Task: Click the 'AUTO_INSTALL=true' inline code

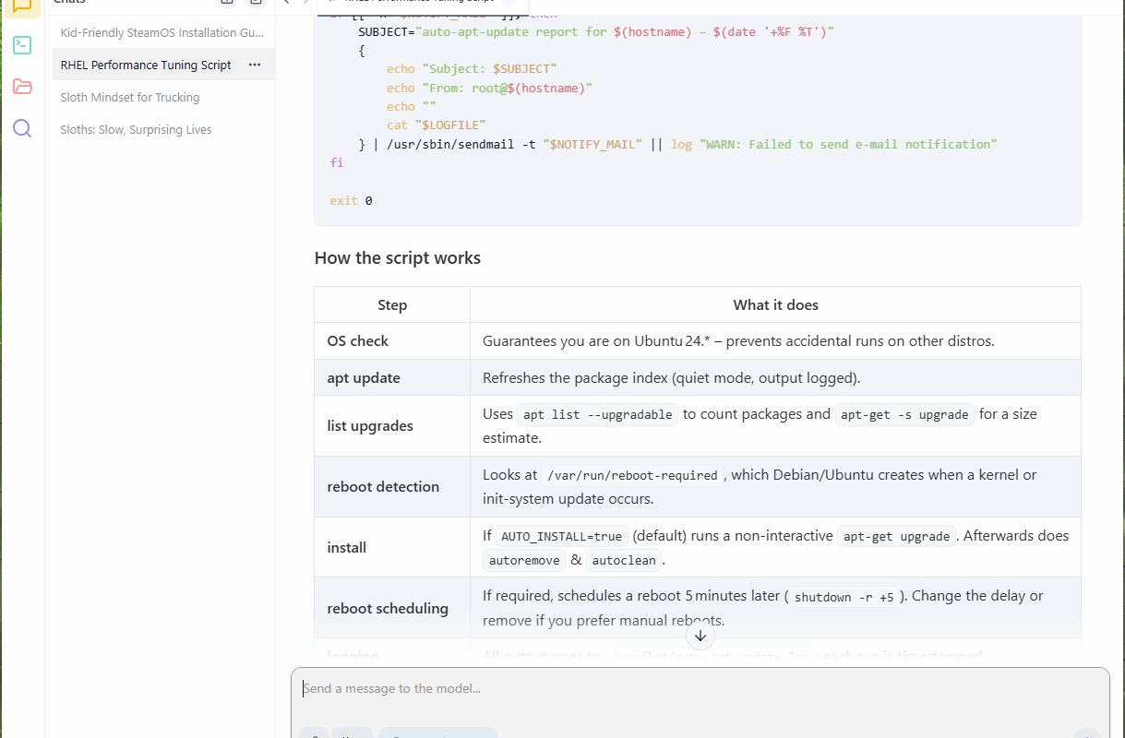Action: click(562, 536)
